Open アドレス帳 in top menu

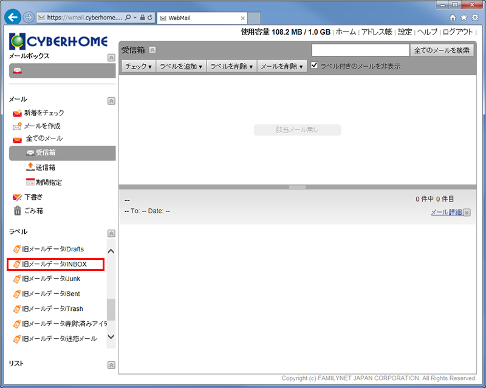tap(377, 32)
